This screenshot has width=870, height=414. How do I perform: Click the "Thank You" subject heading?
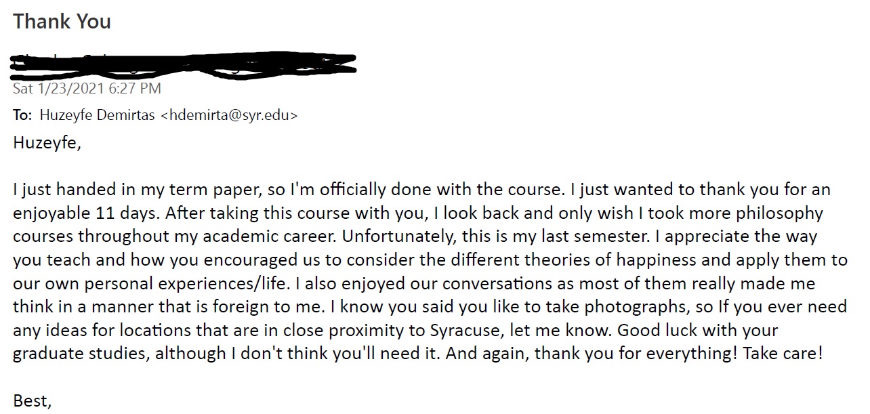(62, 22)
